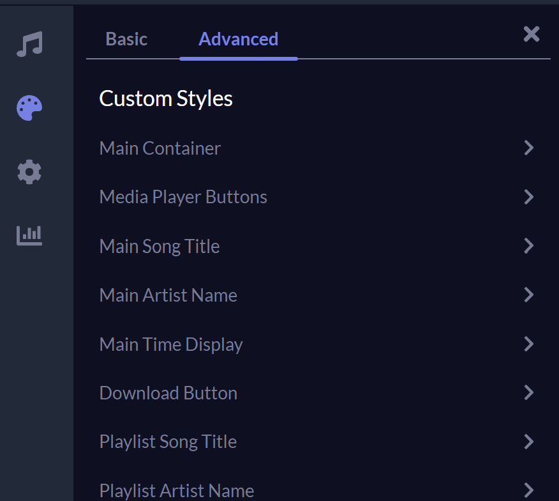Open the bar chart statistics panel
The image size is (559, 501).
point(29,235)
